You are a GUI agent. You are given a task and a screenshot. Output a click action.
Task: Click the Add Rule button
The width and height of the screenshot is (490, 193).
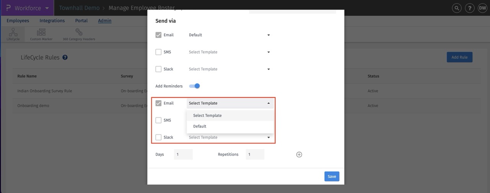459,57
